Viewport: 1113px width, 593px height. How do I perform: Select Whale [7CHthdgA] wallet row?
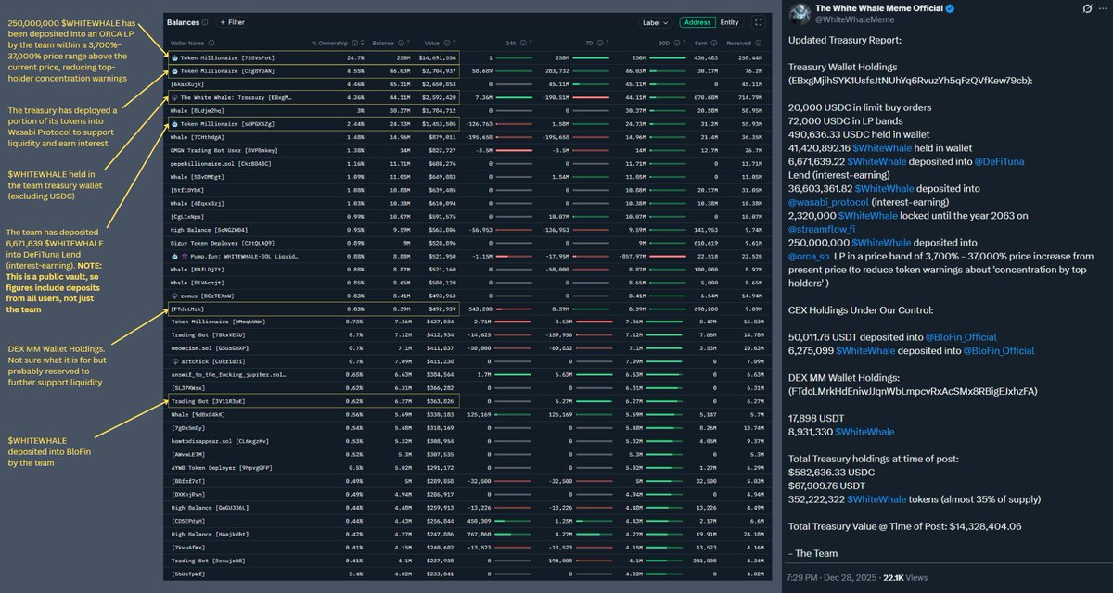click(x=466, y=136)
